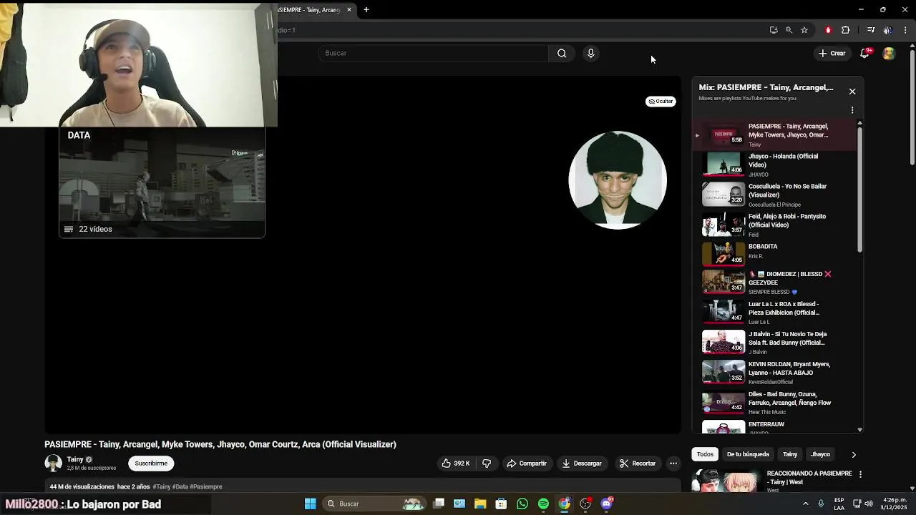The image size is (916, 515).
Task: Open Chrome extensions puzzle icon
Action: tap(845, 30)
